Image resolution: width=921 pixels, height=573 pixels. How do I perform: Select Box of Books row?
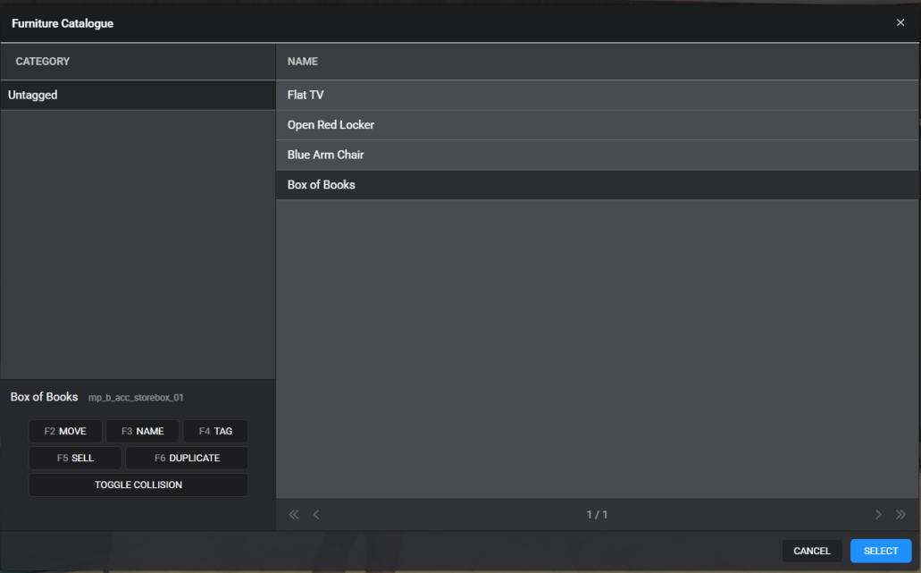(598, 184)
